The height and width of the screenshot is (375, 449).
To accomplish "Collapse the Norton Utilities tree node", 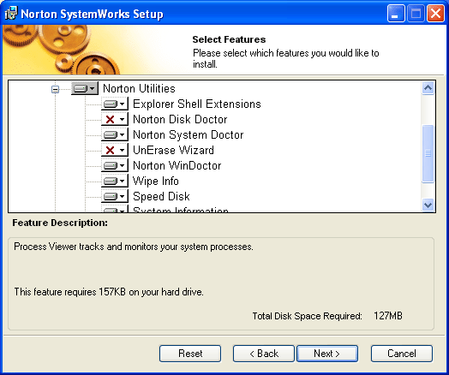I will (x=55, y=89).
